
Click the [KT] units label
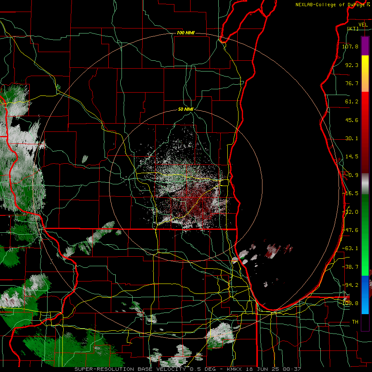tap(353, 29)
